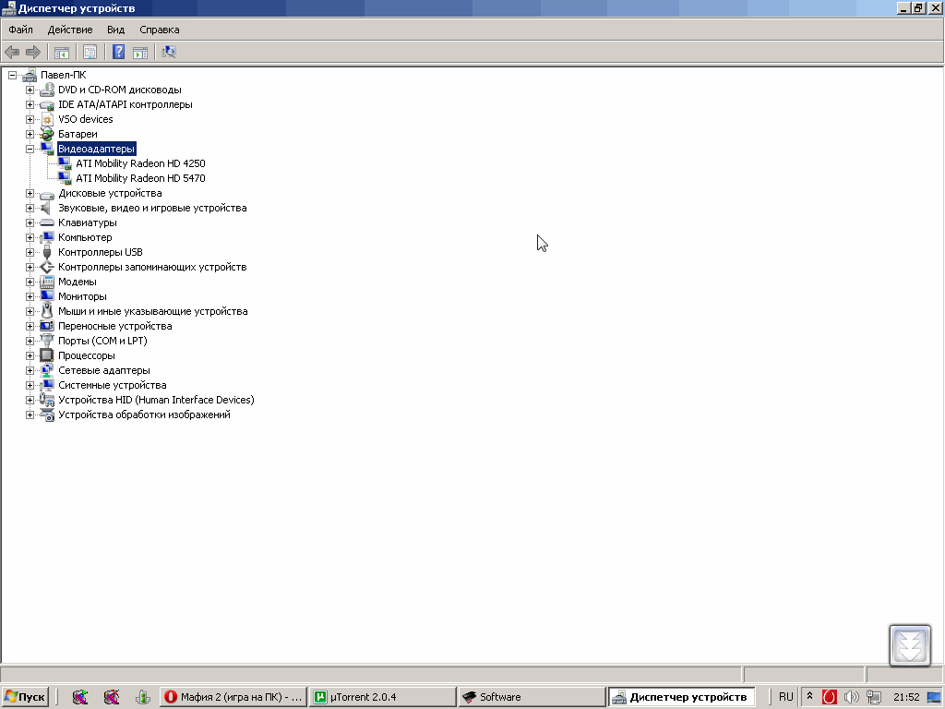Open the Справка menu
The height and width of the screenshot is (709, 945).
(x=159, y=30)
